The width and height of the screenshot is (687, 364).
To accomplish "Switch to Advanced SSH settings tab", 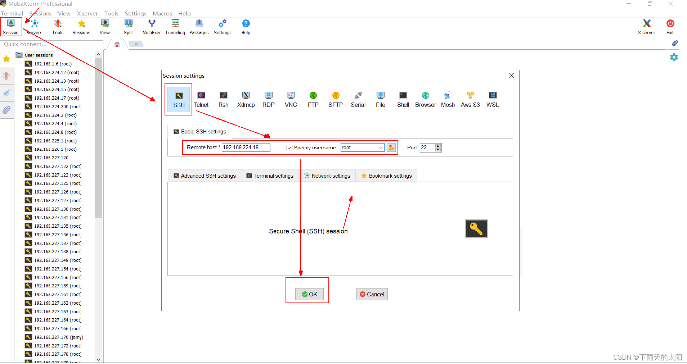I will point(205,176).
